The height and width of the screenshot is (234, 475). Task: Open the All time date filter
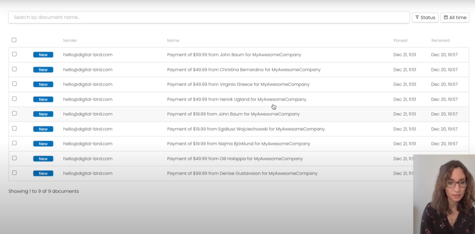click(x=455, y=17)
